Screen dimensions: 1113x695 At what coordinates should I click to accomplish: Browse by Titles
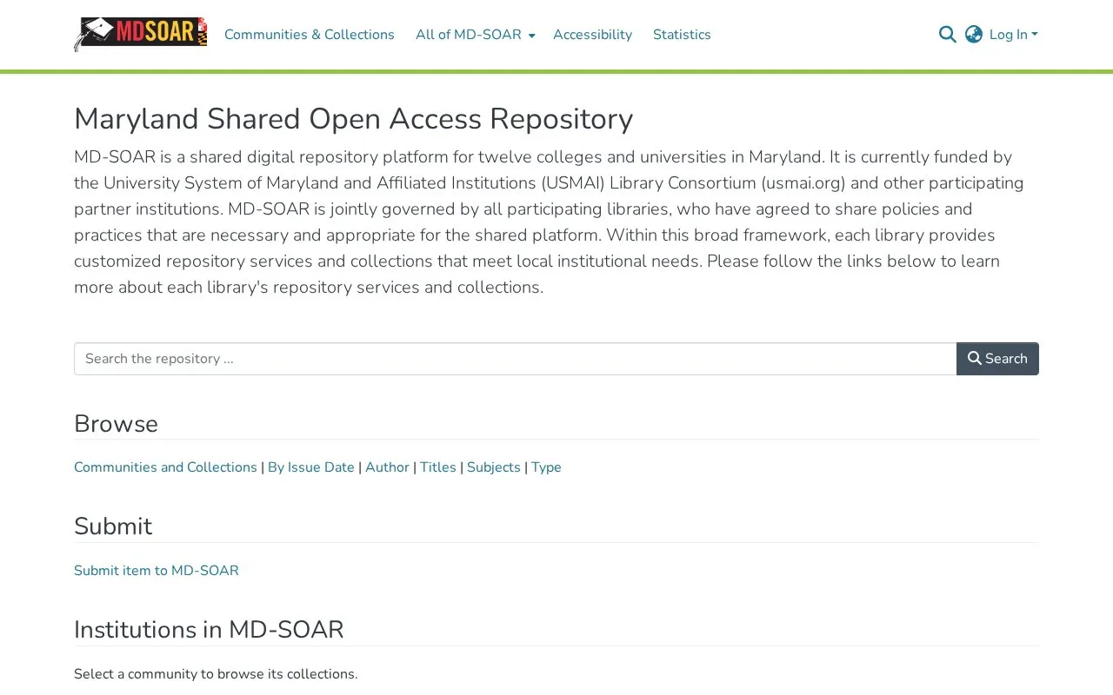coord(438,467)
